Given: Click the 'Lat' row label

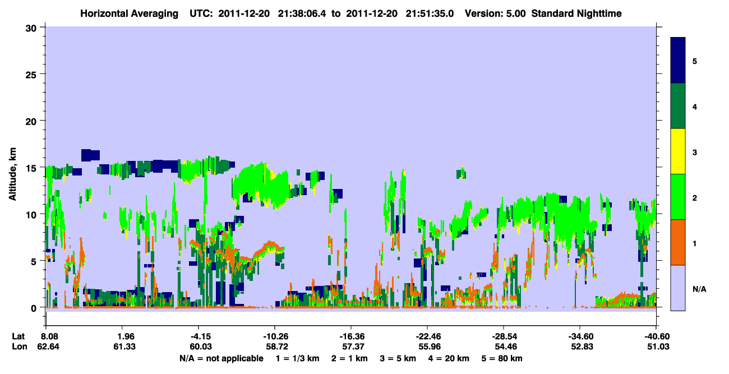Looking at the screenshot, I should point(19,336).
